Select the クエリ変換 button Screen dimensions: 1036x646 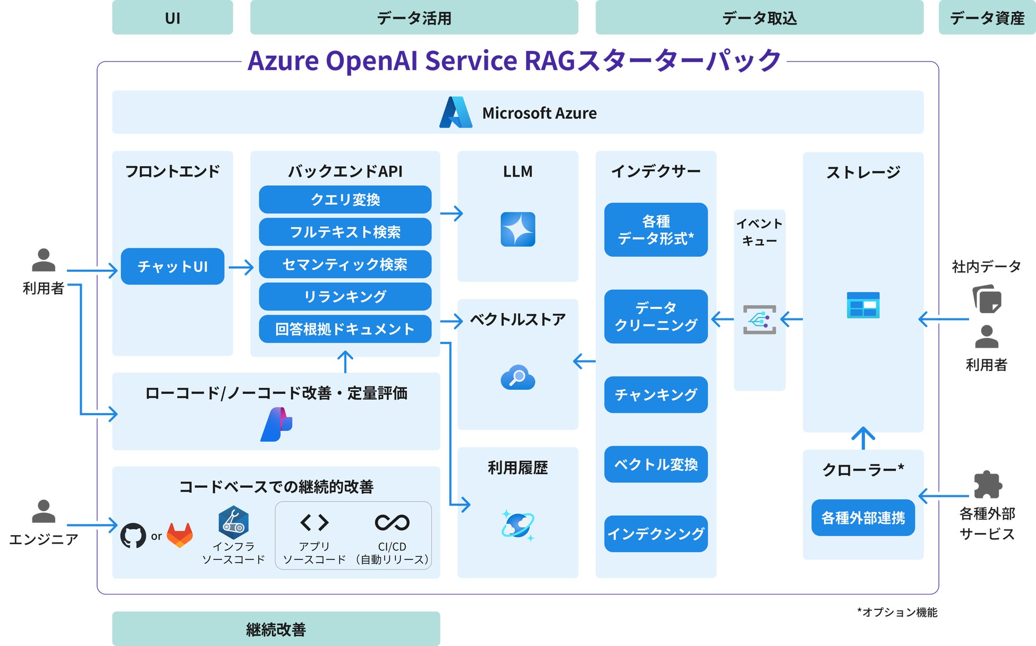(345, 200)
